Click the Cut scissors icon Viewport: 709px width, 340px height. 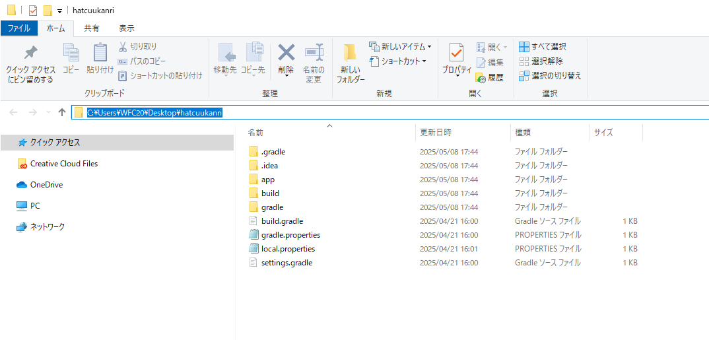click(123, 47)
